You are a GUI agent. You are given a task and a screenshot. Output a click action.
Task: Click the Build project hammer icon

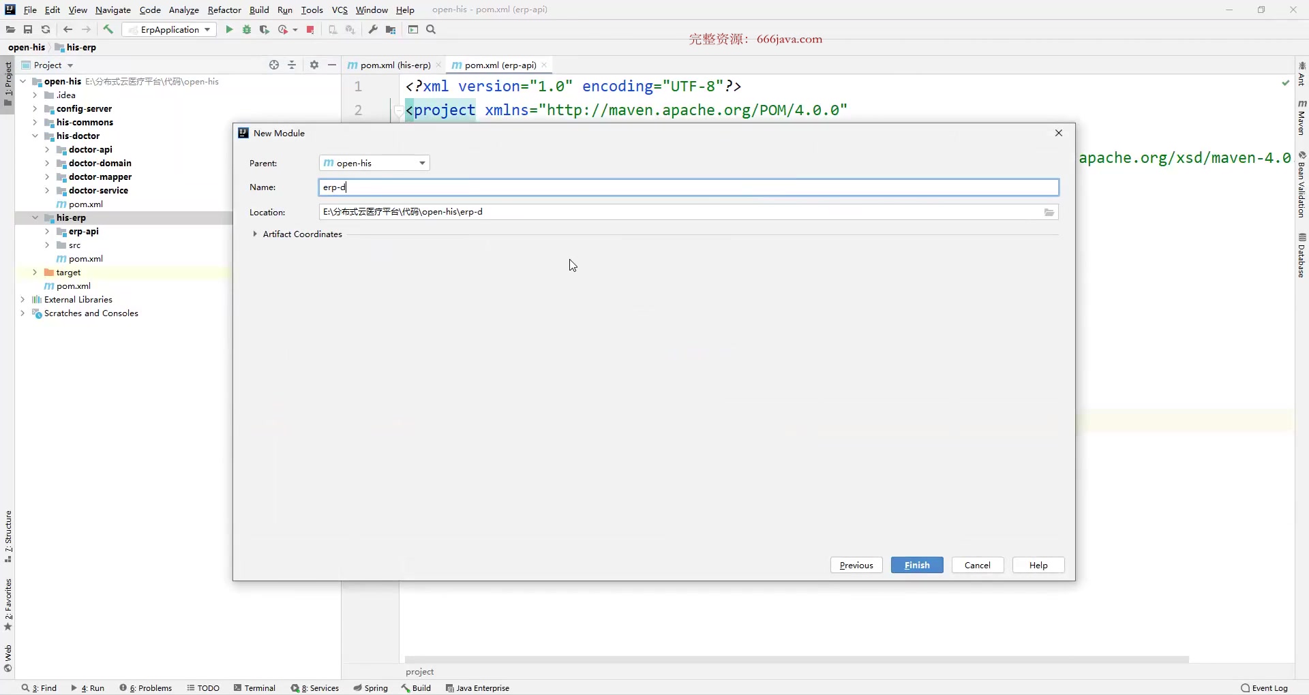click(108, 29)
